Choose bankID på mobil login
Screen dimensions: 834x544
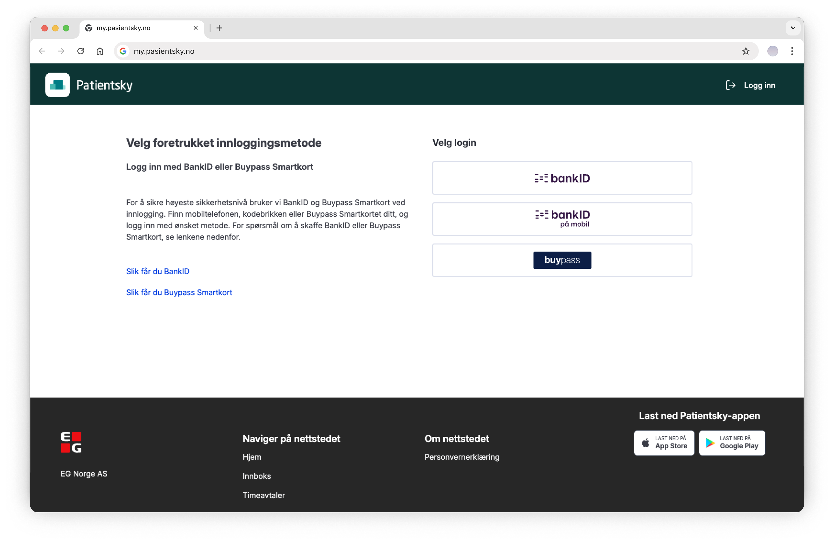pyautogui.click(x=562, y=219)
